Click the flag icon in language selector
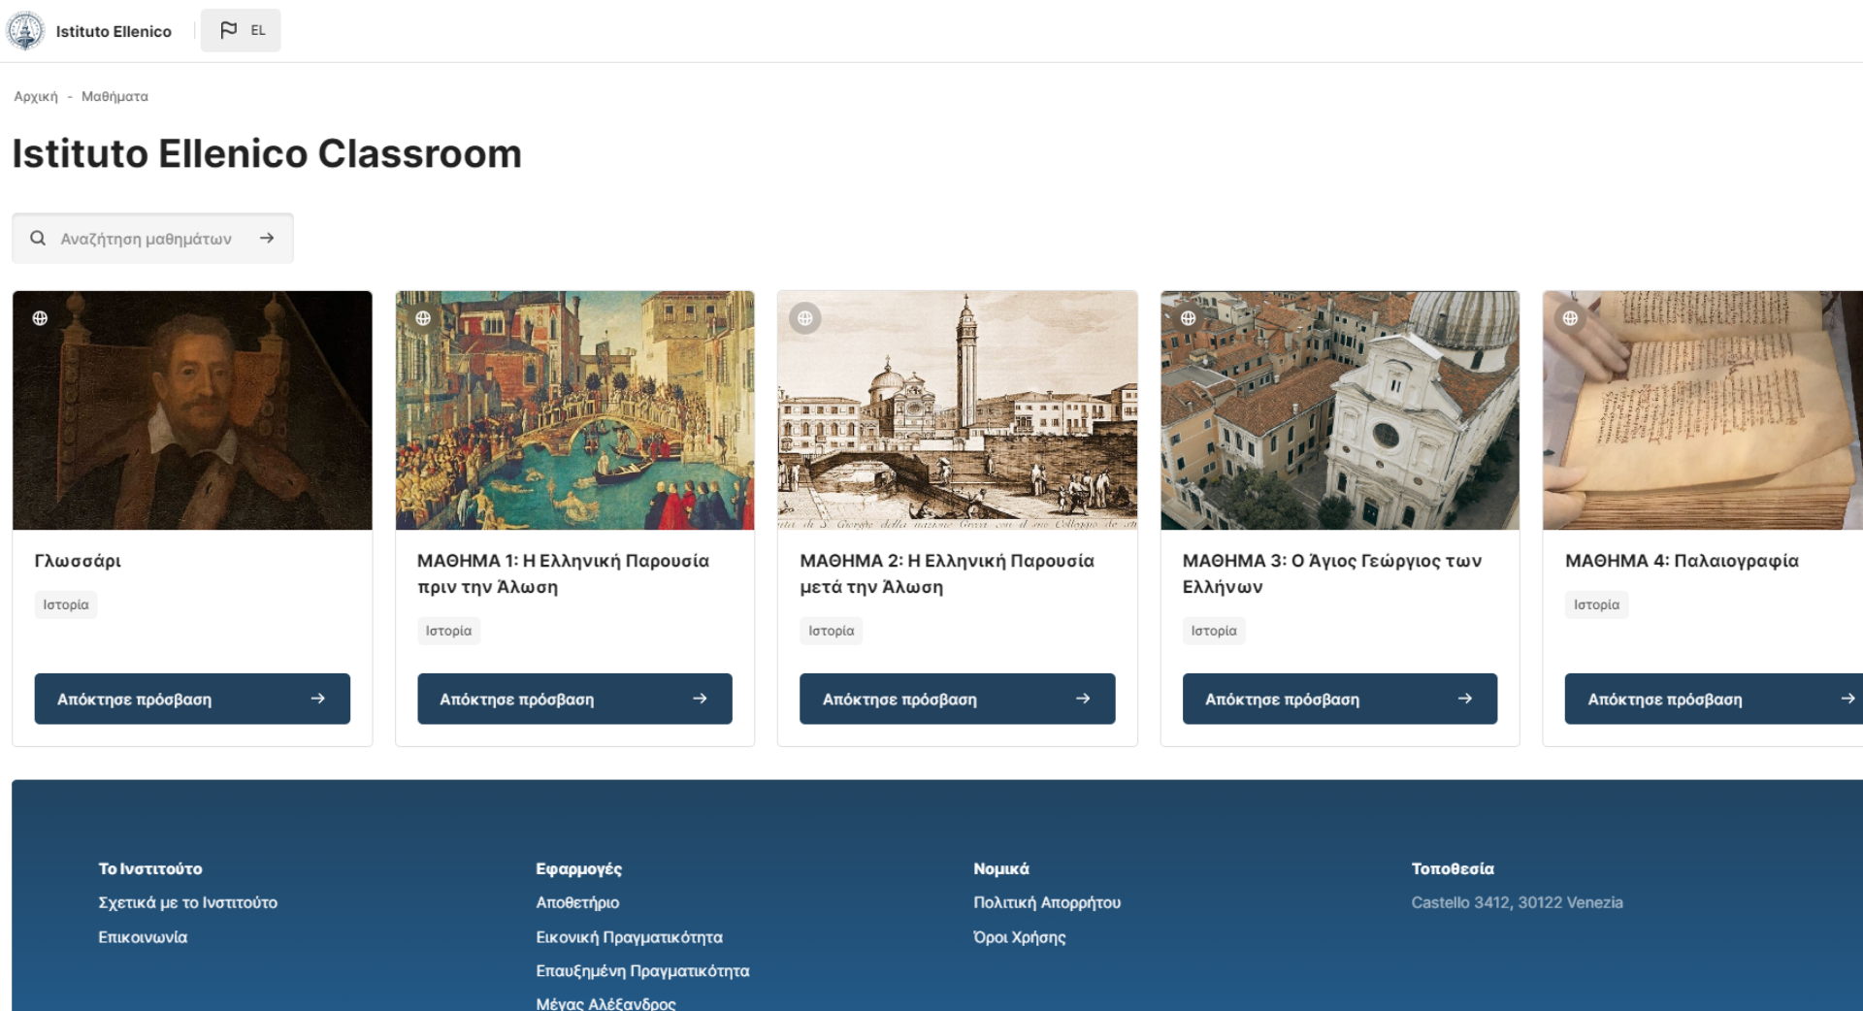This screenshot has width=1863, height=1011. point(228,30)
